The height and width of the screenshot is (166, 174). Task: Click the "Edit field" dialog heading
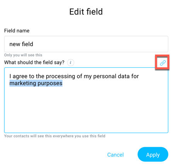coord(86,12)
